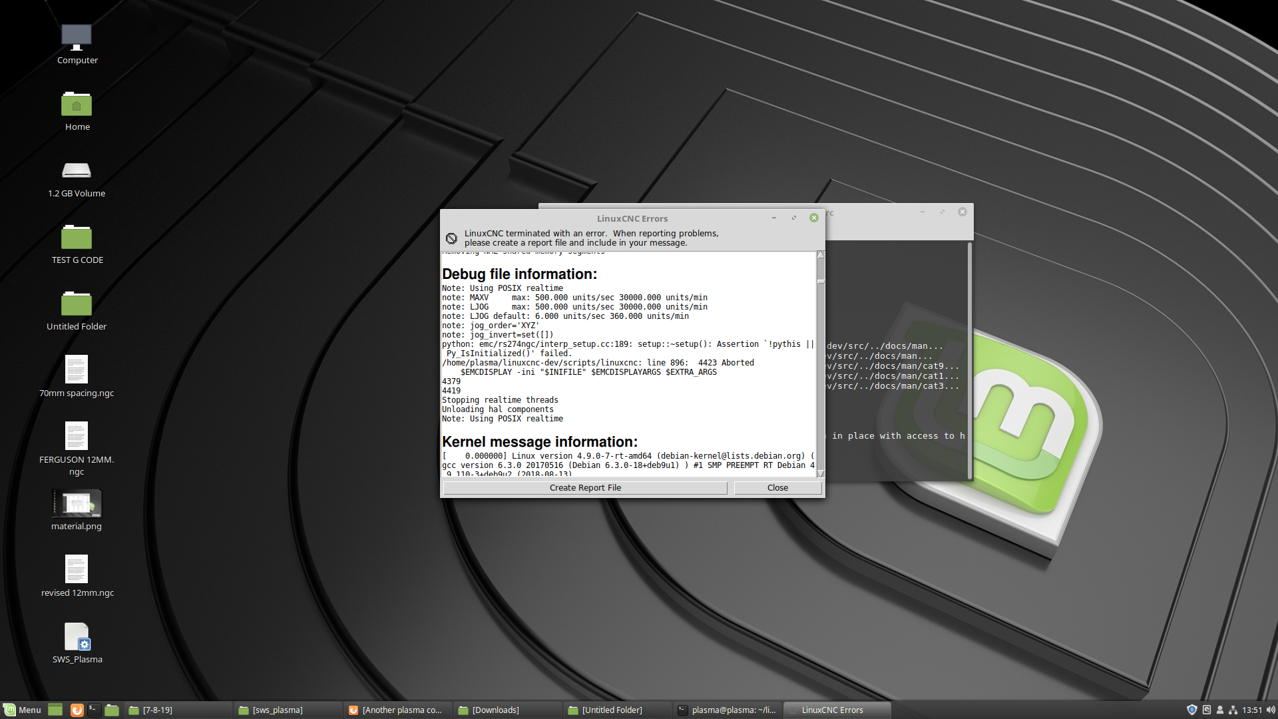Close LinuxCNC Errors via green title button
1278x719 pixels.
(814, 218)
